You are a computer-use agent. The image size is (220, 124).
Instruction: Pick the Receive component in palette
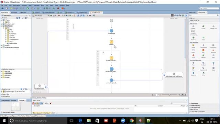pyautogui.click(x=193, y=38)
